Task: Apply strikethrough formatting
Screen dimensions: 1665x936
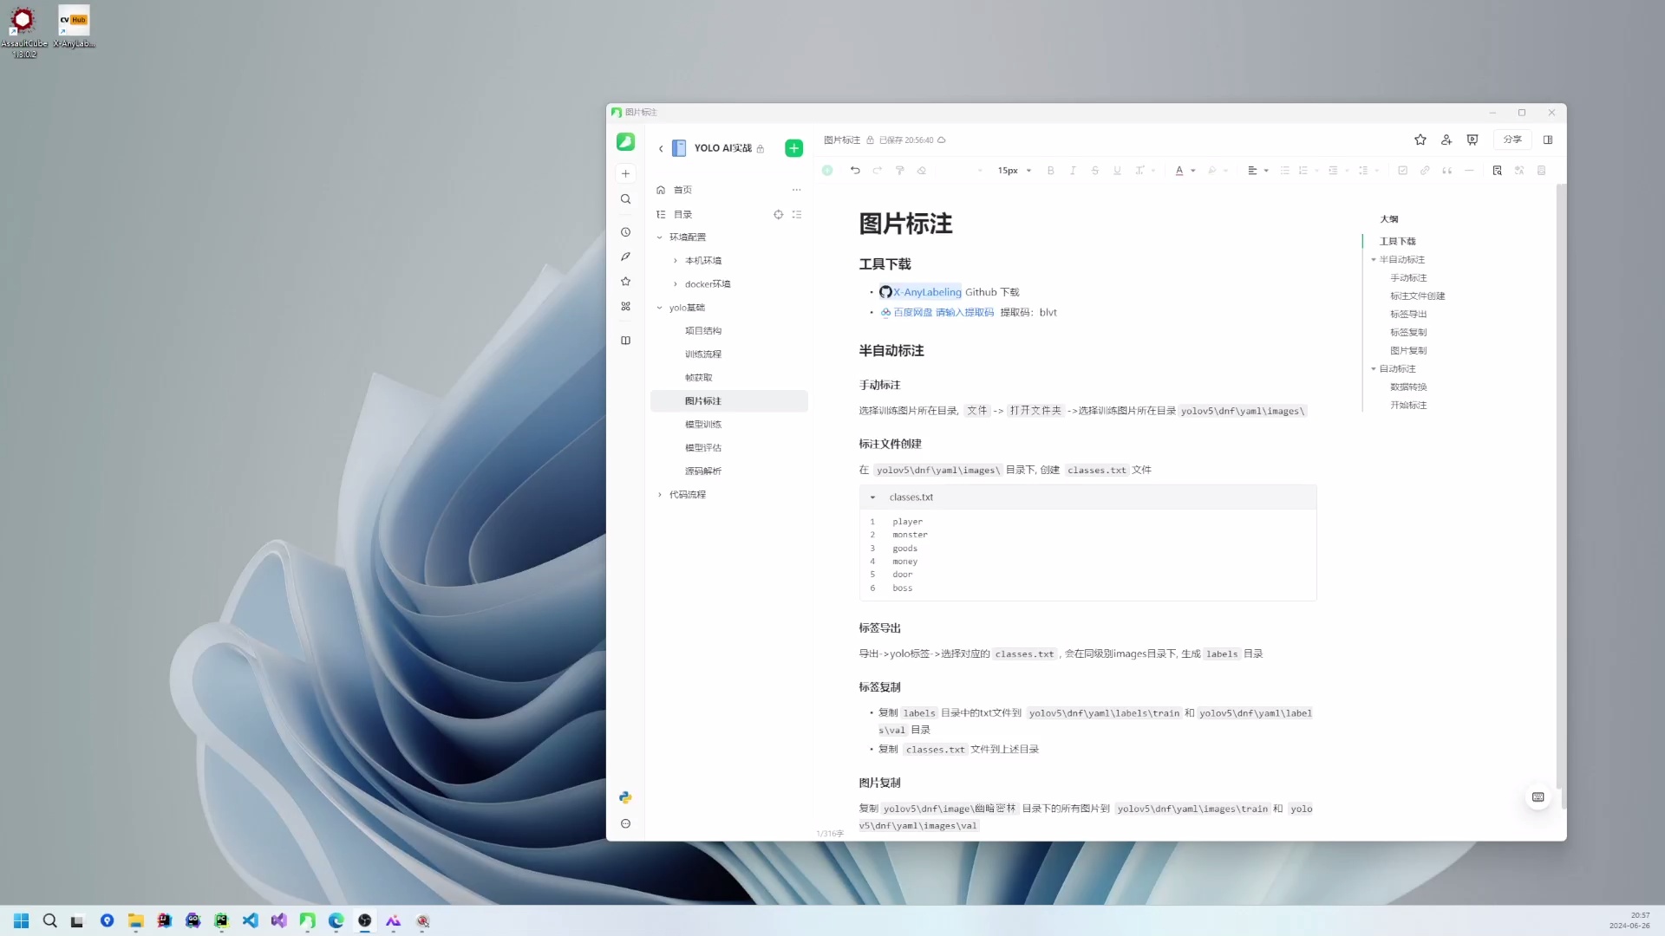Action: (1094, 170)
